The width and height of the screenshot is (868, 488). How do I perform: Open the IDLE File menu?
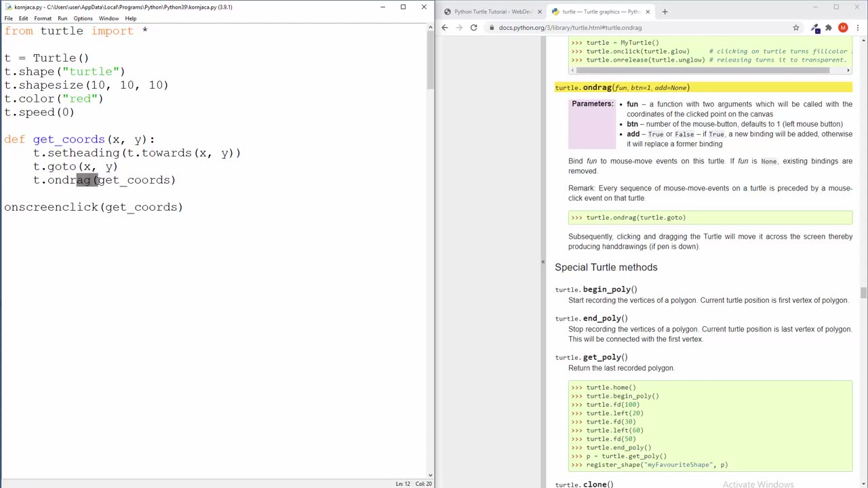tap(9, 18)
